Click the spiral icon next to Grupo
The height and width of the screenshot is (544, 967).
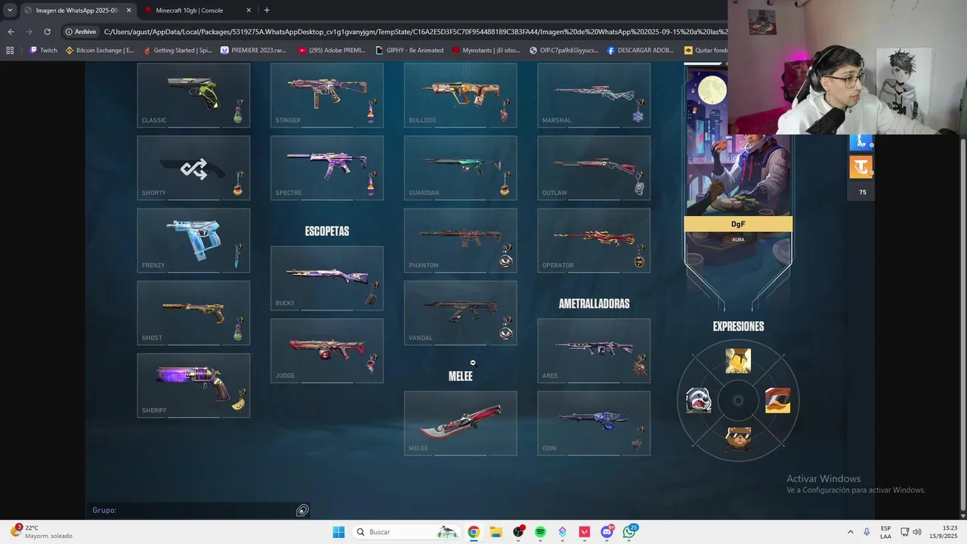(302, 511)
